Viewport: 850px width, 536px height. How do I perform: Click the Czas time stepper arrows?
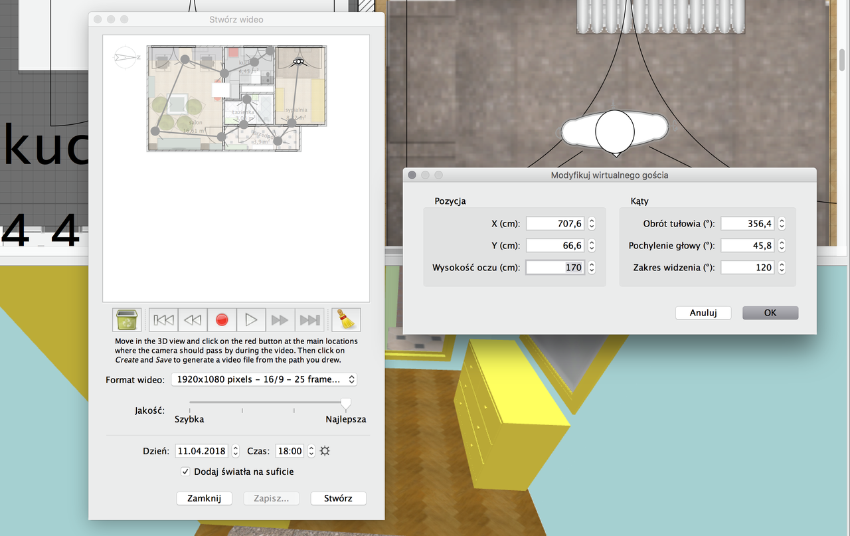point(311,451)
